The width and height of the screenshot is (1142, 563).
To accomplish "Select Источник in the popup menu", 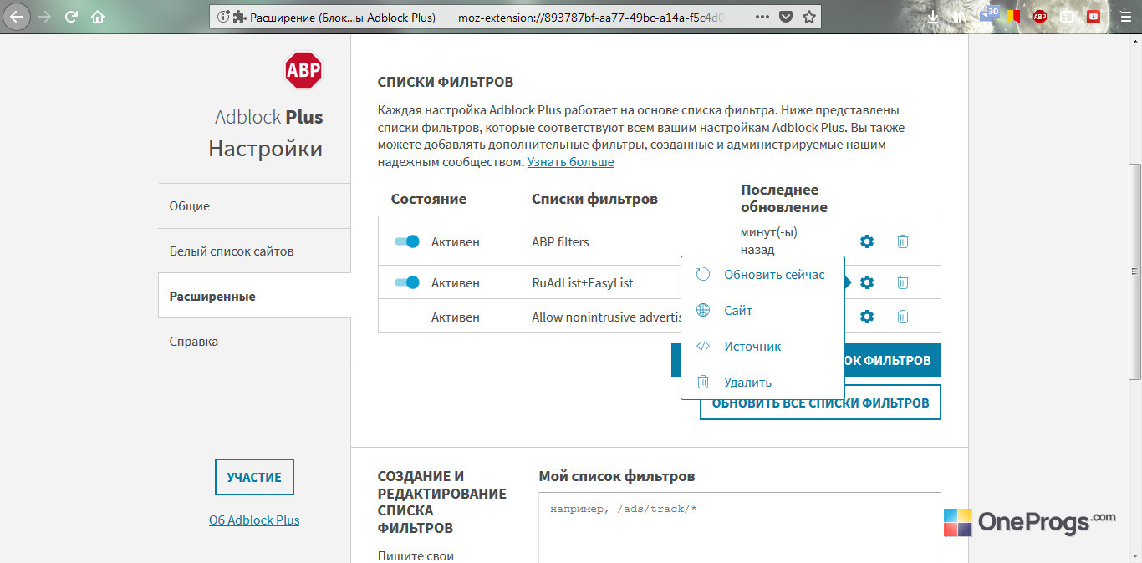I will [762, 347].
